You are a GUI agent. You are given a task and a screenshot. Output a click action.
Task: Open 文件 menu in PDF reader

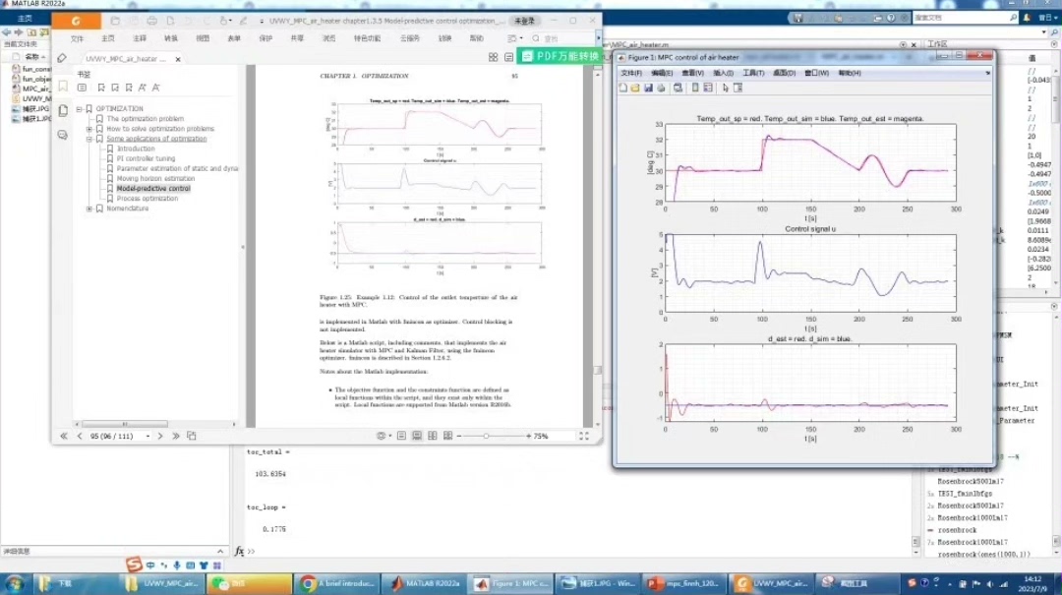(x=78, y=38)
